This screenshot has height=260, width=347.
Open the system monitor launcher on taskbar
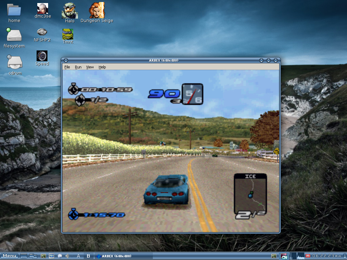point(52,256)
